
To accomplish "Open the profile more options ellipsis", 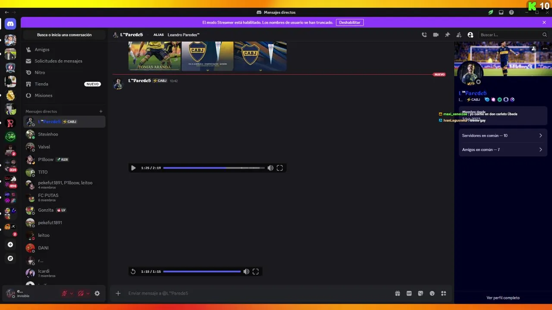I will 545,49.
